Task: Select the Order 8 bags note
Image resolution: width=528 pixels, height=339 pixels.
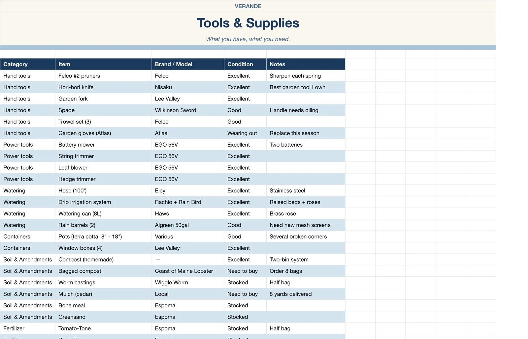Action: (x=306, y=271)
